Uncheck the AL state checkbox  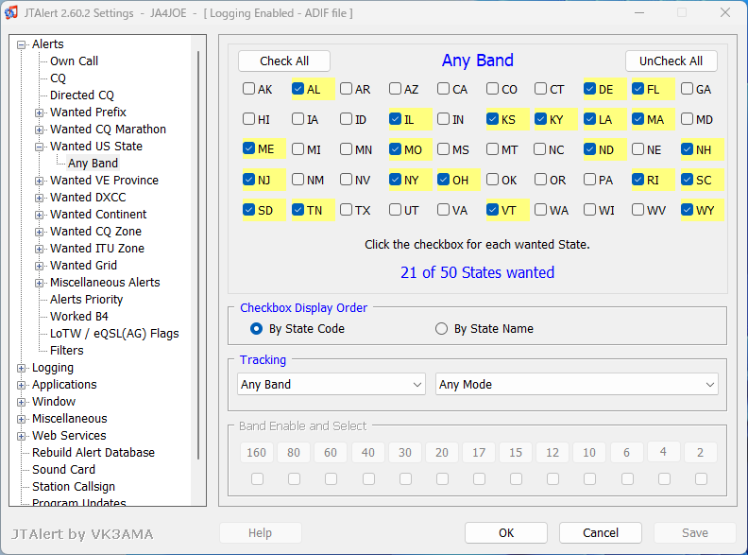tap(297, 89)
